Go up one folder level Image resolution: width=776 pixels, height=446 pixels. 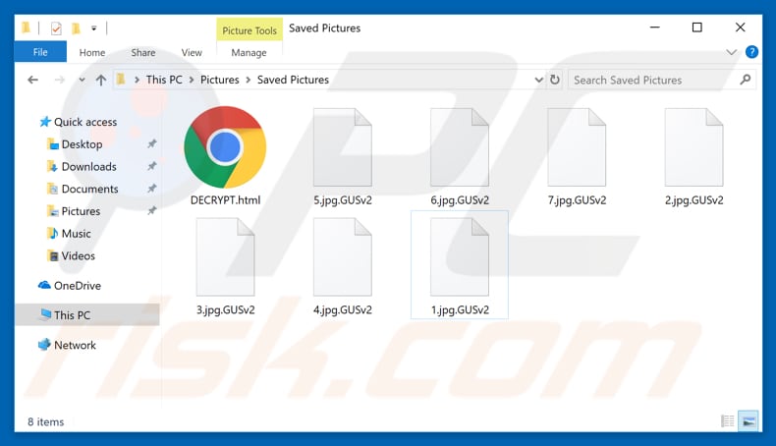point(101,80)
